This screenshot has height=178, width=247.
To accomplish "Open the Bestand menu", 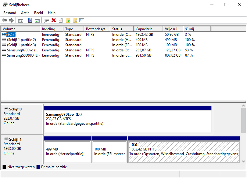I will click(10, 13).
